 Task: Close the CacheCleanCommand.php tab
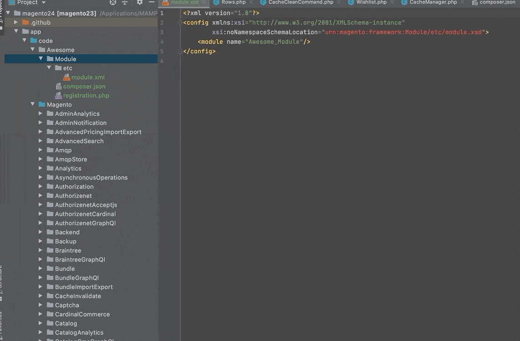[x=339, y=2]
